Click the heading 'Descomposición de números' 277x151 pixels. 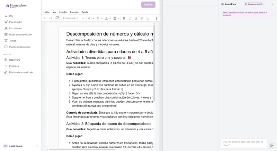click(x=109, y=34)
